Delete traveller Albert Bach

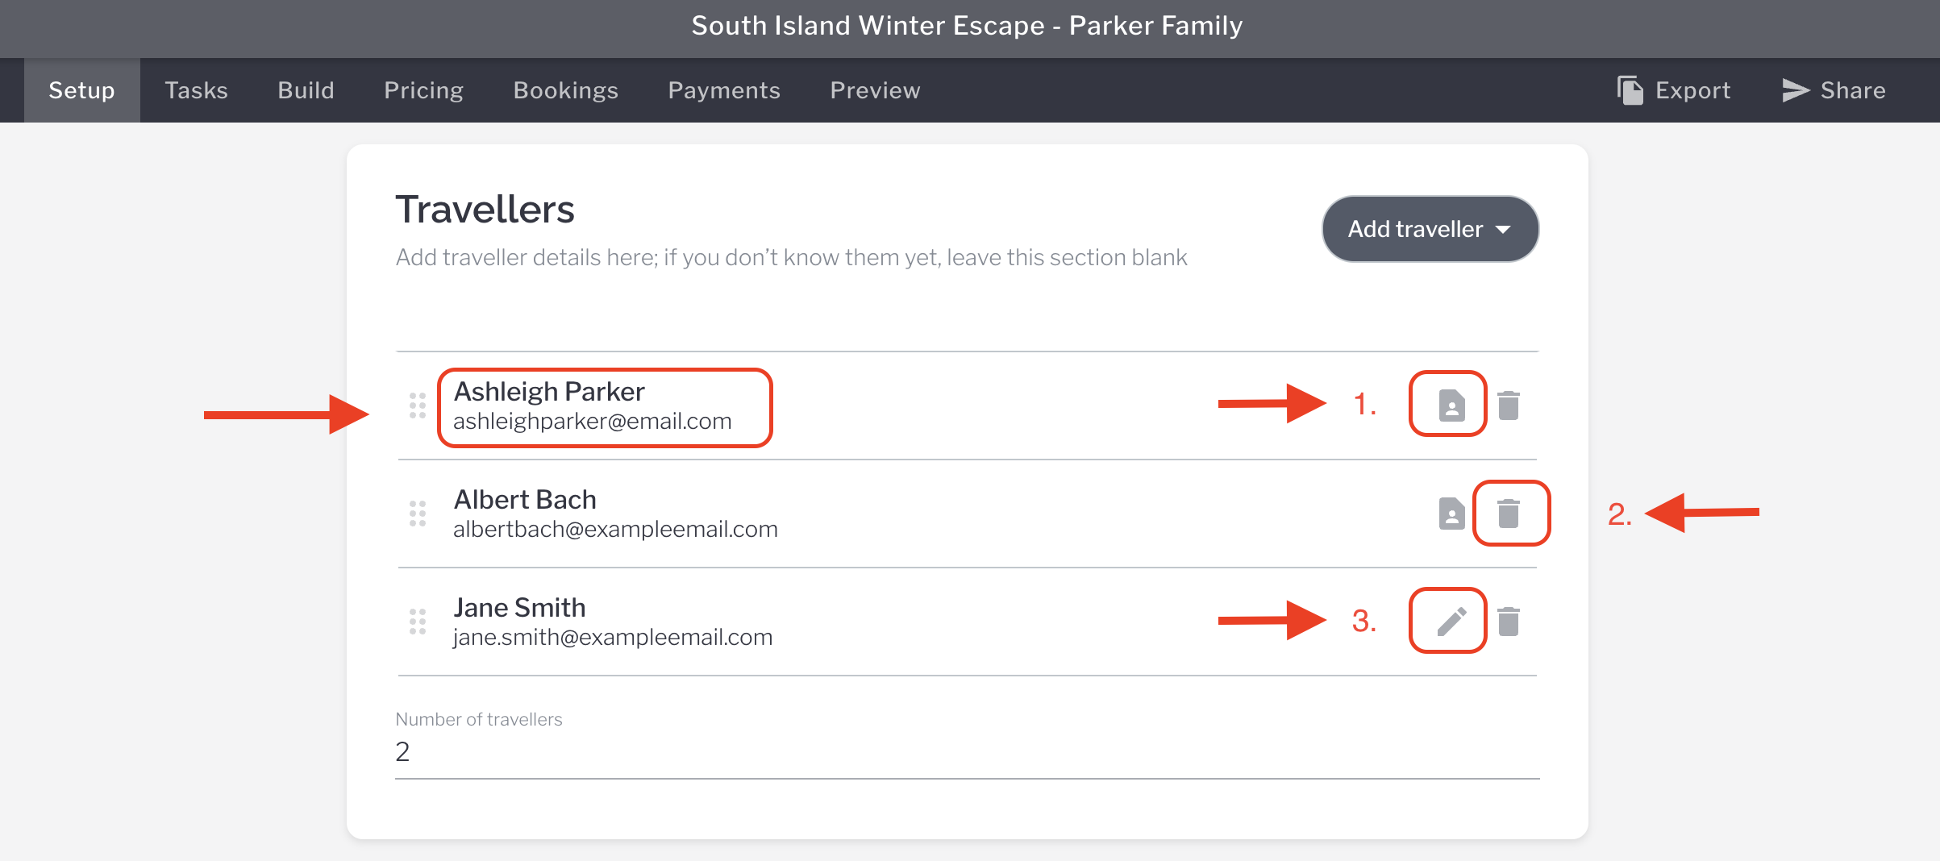click(x=1509, y=514)
